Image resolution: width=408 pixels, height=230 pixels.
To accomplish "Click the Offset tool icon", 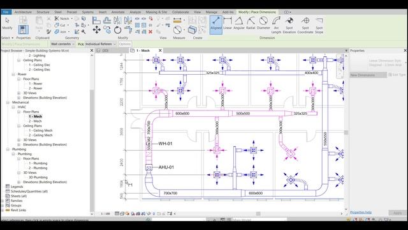I will (106, 20).
